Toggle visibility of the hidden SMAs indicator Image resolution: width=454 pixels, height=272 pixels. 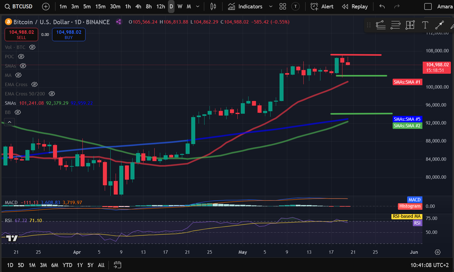pyautogui.click(x=23, y=66)
